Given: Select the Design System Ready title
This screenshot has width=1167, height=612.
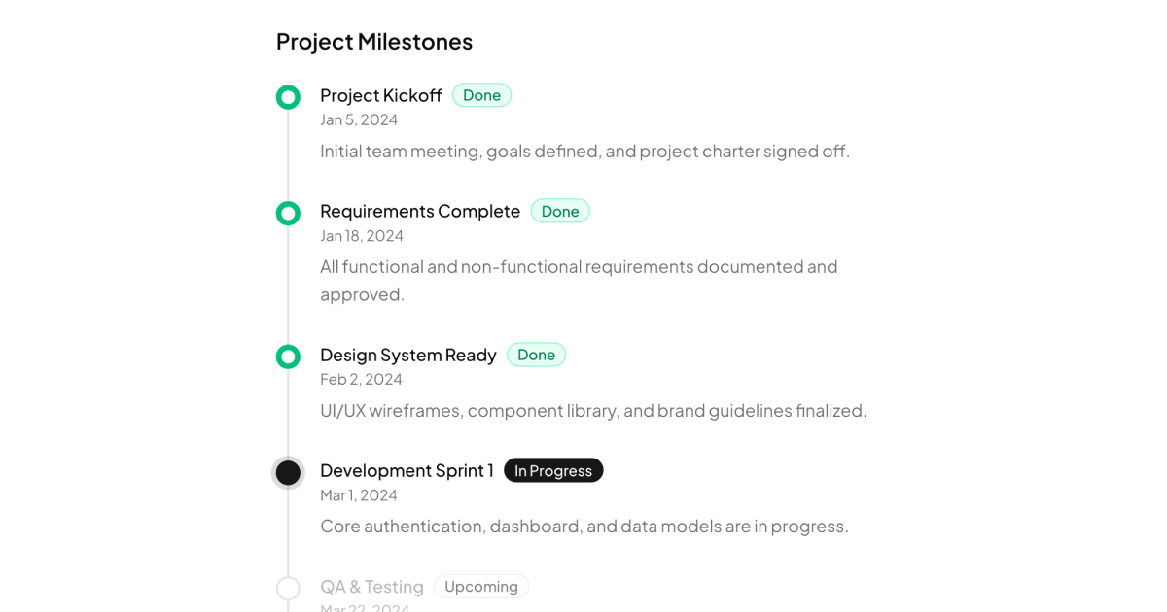Looking at the screenshot, I should pos(408,355).
